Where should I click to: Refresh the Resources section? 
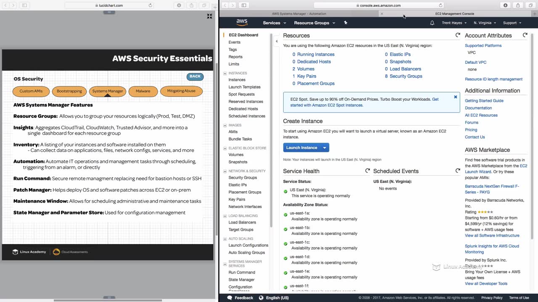(x=458, y=35)
